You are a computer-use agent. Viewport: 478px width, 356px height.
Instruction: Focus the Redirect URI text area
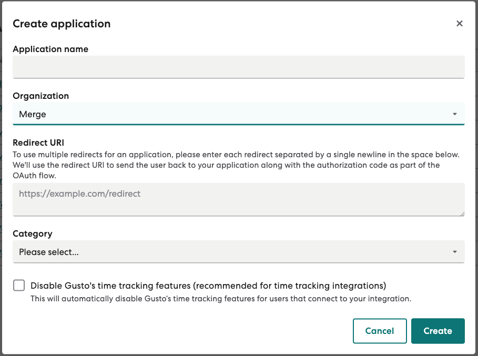point(238,199)
